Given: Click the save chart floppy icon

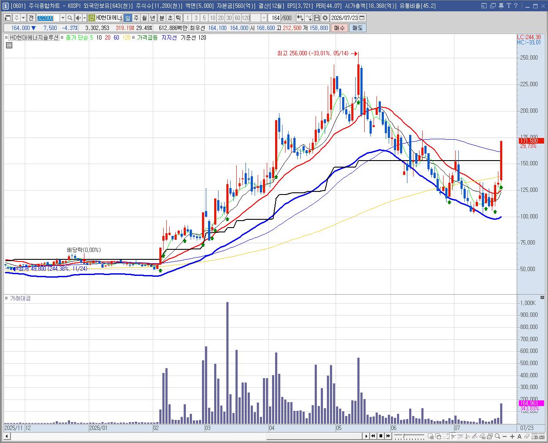Looking at the screenshot, I should [317, 18].
